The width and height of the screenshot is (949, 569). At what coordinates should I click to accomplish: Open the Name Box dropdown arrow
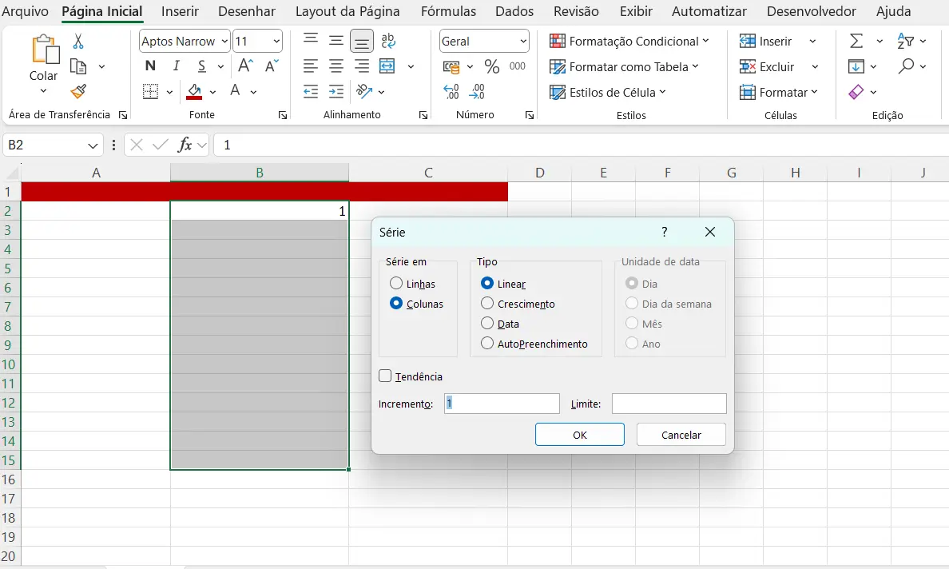pyautogui.click(x=93, y=145)
